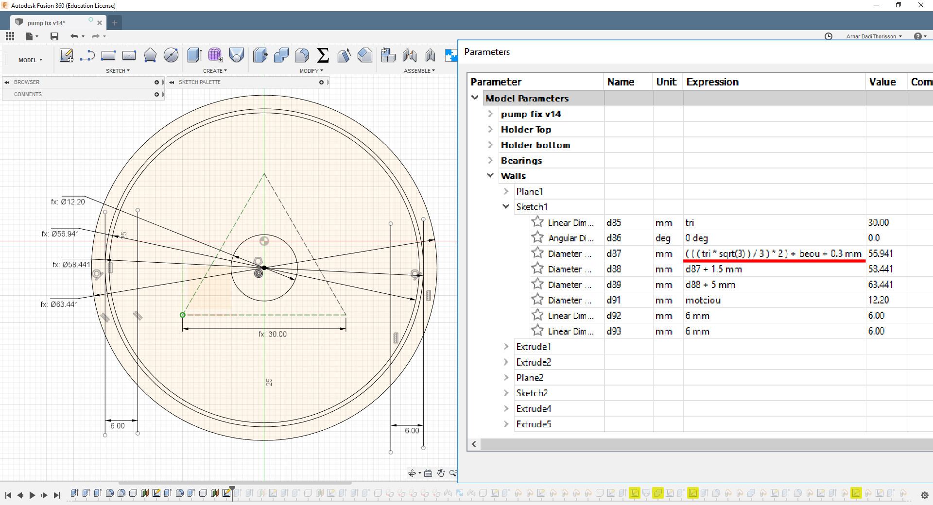The height and width of the screenshot is (505, 933).
Task: Collapse the Walls tree node
Action: pos(490,176)
